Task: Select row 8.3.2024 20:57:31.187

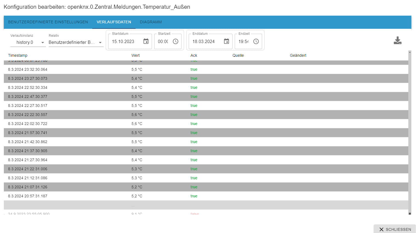Action: [x=206, y=196]
